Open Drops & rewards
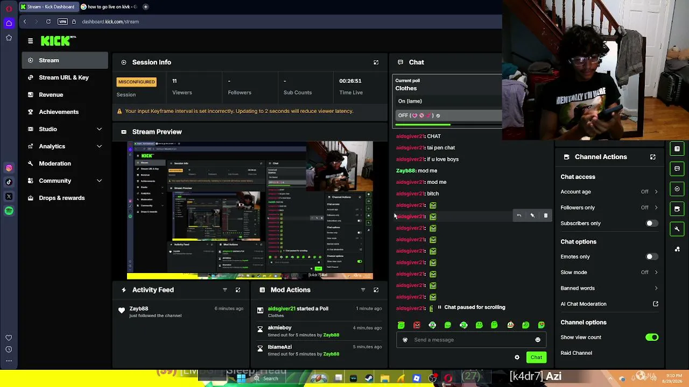The image size is (689, 387). tap(65, 198)
